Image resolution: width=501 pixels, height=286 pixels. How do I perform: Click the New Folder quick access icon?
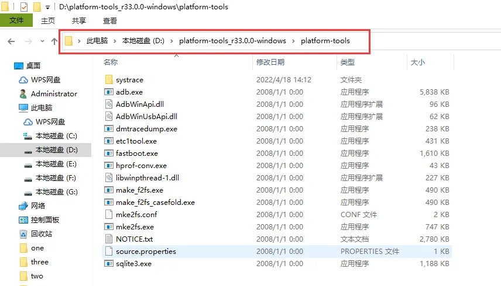(x=37, y=6)
